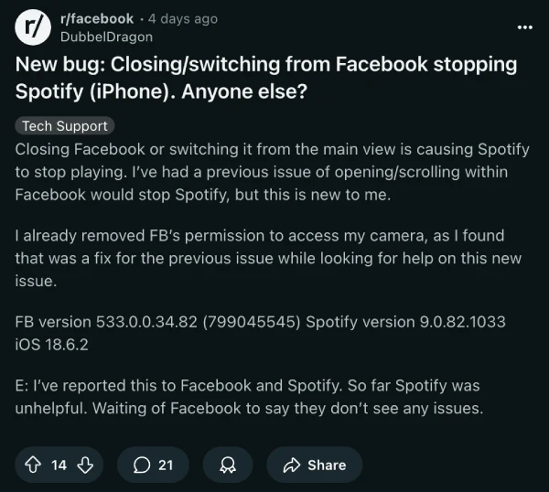Image resolution: width=549 pixels, height=492 pixels.
Task: Click the comment count of 21
Action: coord(166,465)
